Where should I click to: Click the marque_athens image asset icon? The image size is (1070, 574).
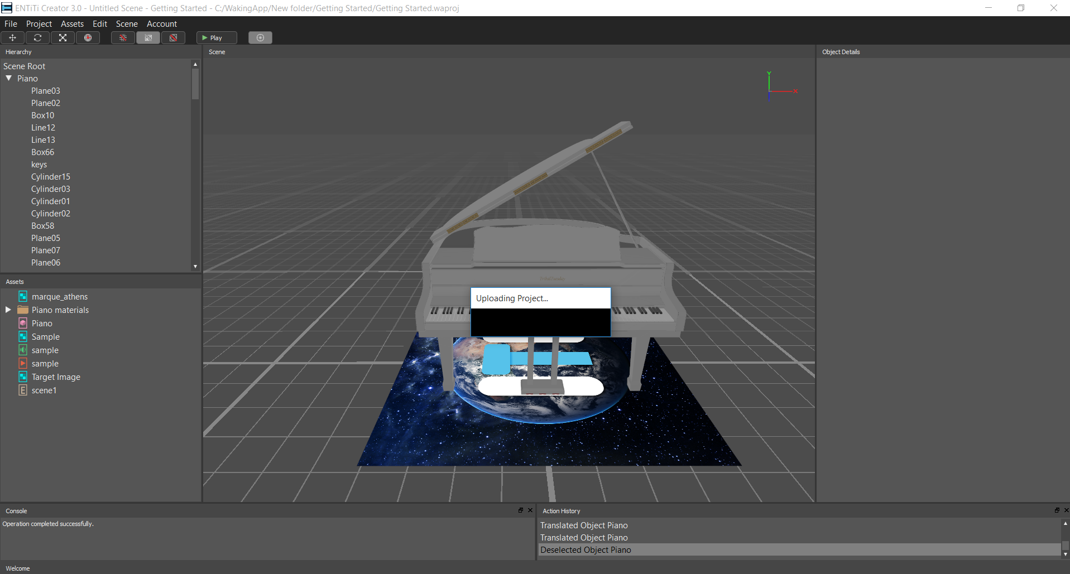(x=23, y=296)
